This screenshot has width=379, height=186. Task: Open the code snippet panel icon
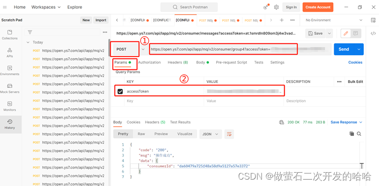point(373,33)
